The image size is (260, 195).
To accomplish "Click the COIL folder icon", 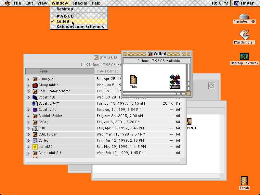I will point(35,128).
